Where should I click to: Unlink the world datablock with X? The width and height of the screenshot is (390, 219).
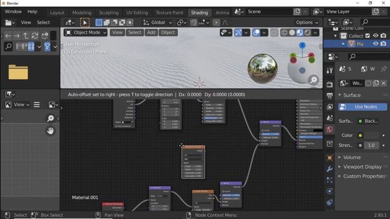383,83
